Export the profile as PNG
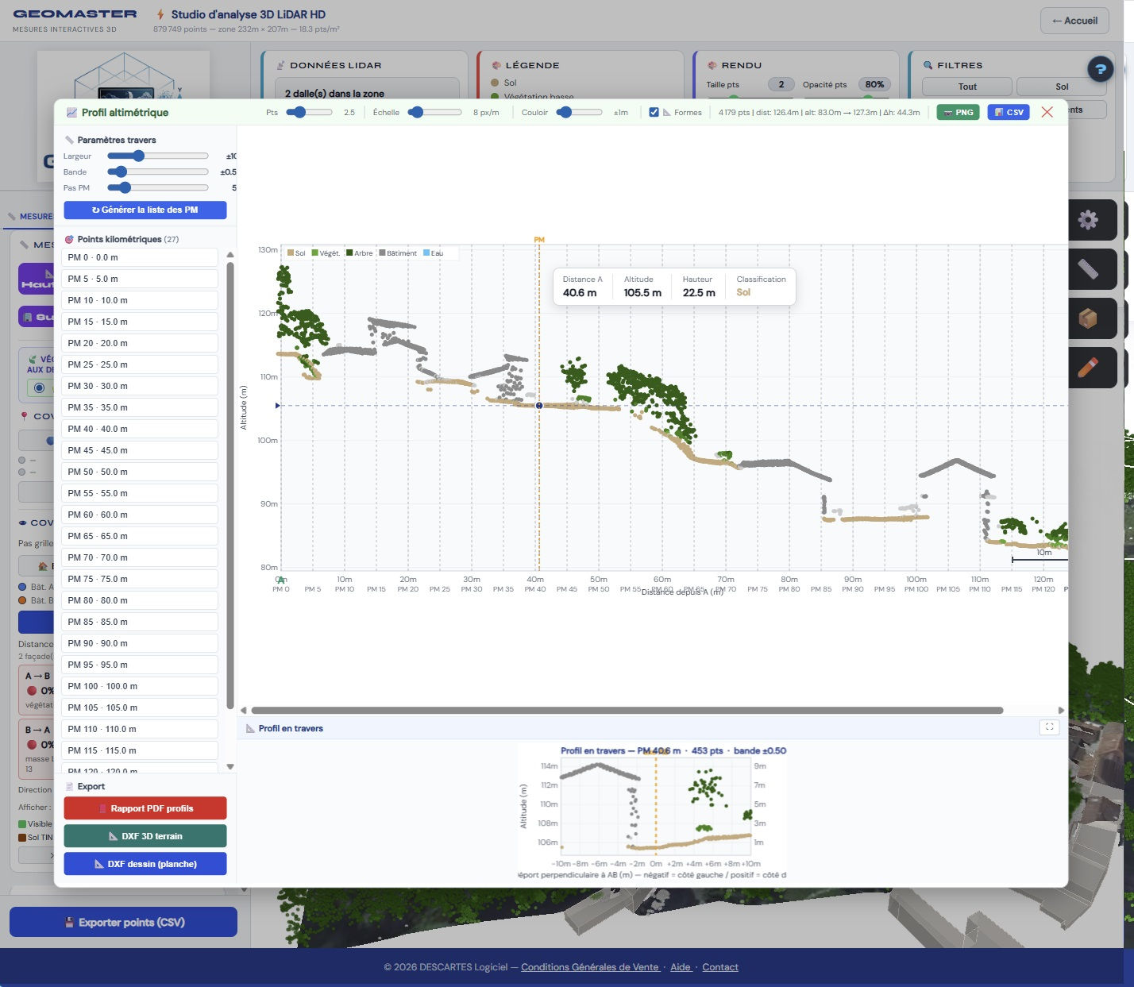 coord(958,112)
